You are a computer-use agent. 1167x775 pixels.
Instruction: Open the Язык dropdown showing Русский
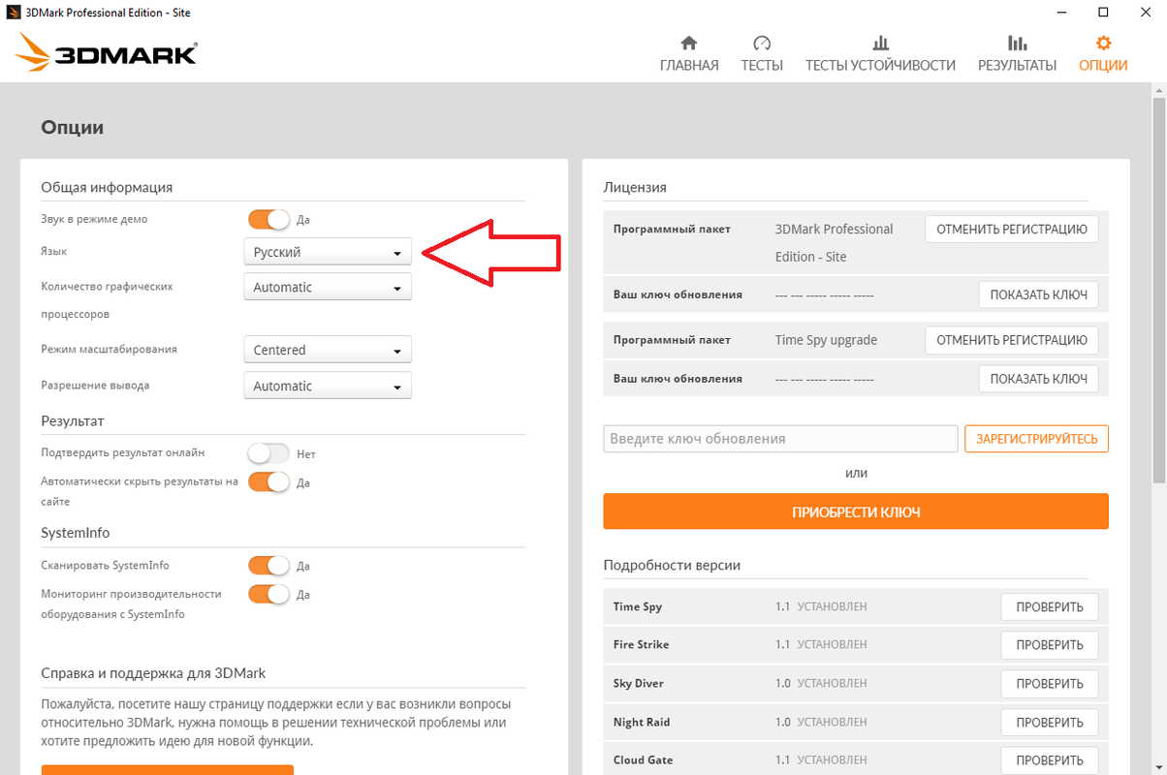point(328,252)
